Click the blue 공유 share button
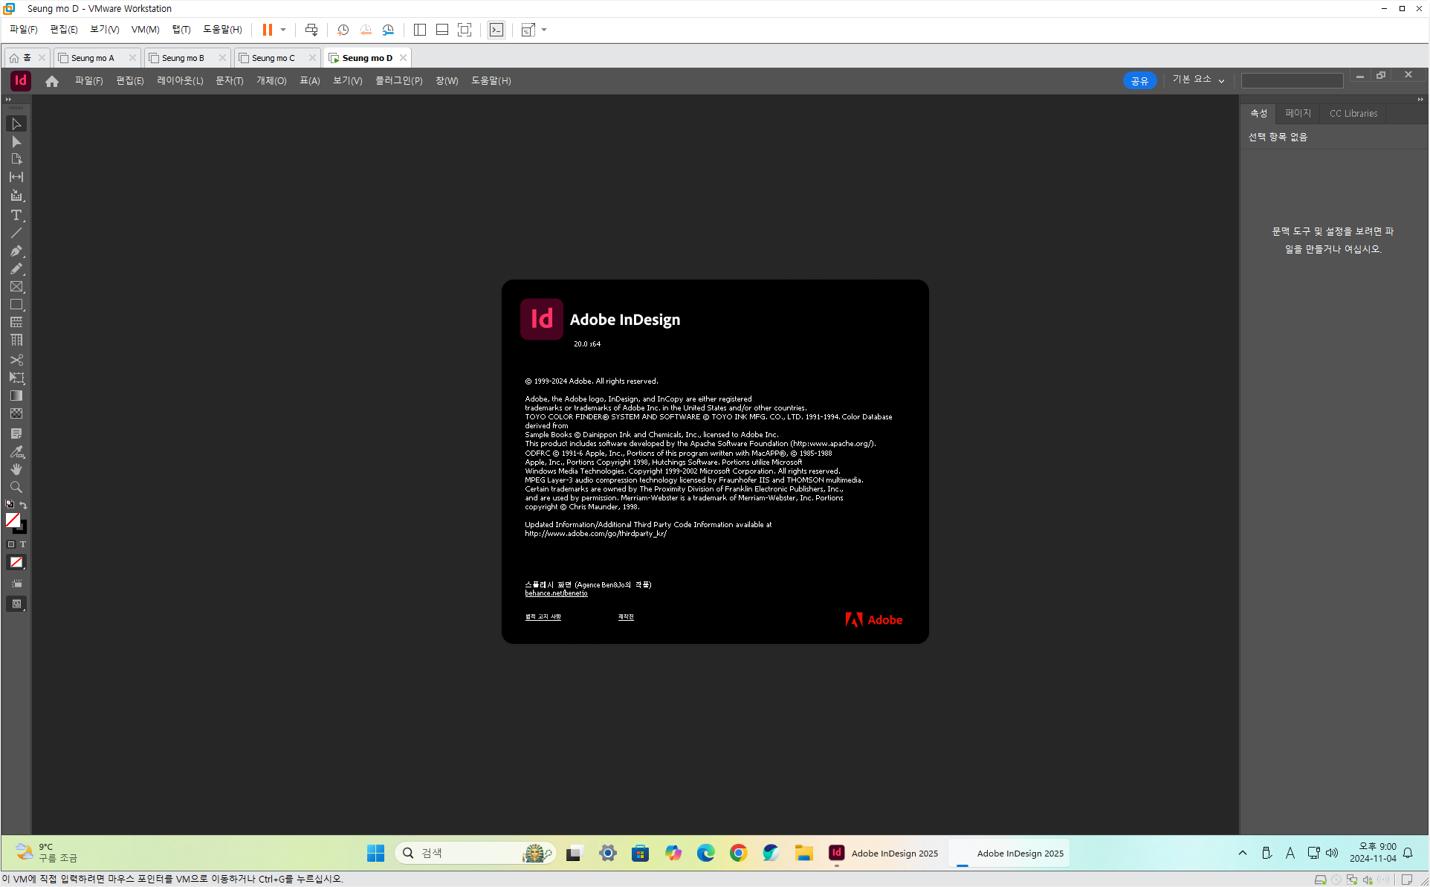This screenshot has height=887, width=1430. coord(1139,81)
